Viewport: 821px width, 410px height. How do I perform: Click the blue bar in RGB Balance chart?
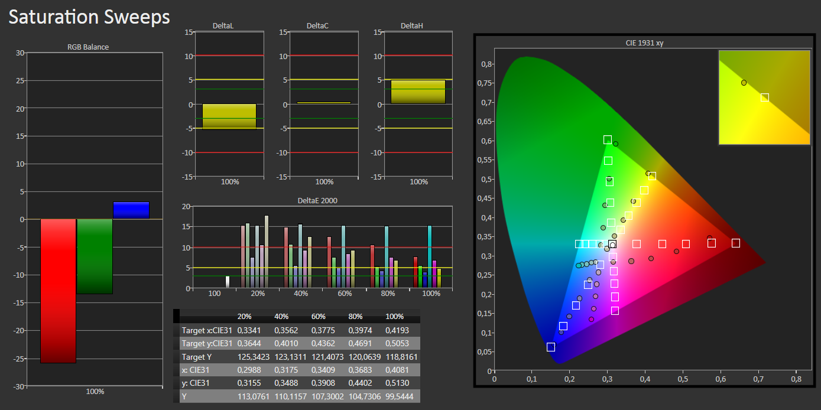[131, 210]
